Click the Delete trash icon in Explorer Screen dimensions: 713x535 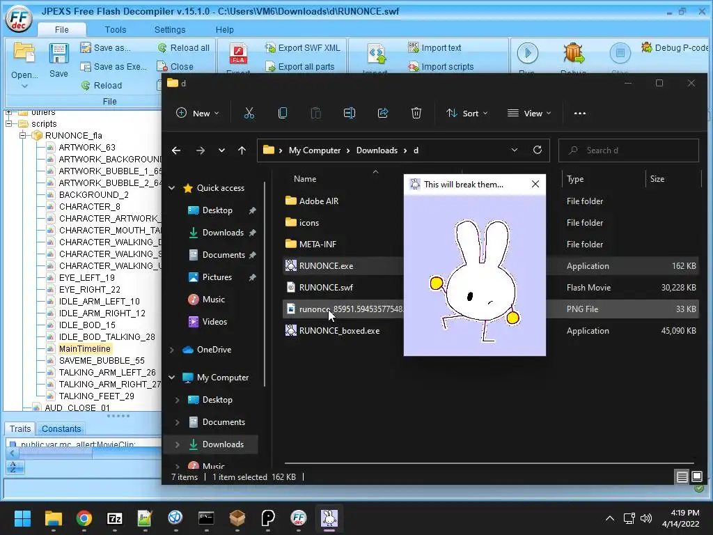coord(416,114)
